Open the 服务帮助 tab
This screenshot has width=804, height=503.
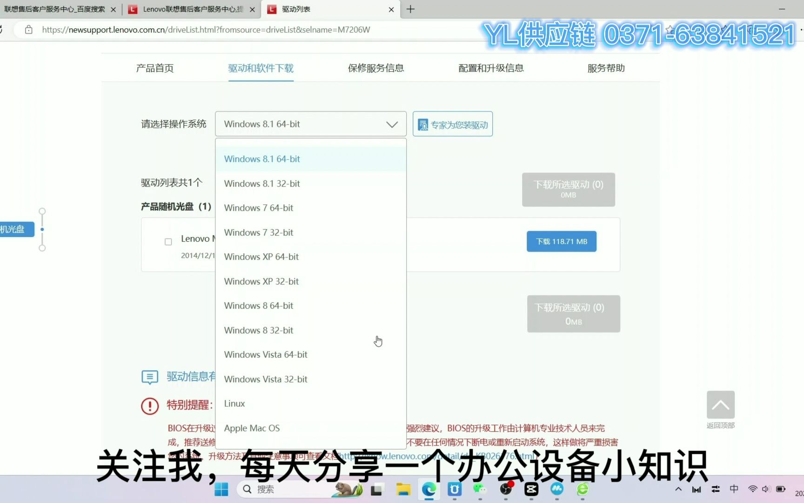point(606,68)
